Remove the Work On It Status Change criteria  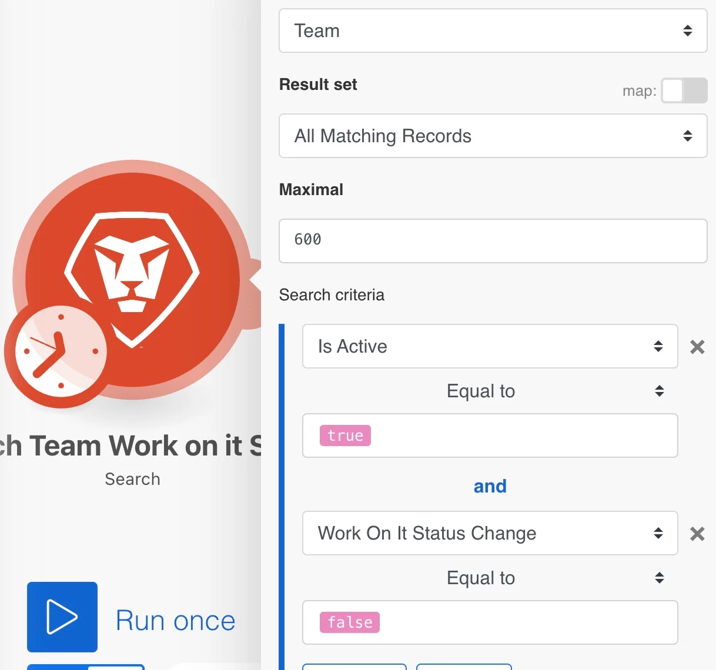697,534
